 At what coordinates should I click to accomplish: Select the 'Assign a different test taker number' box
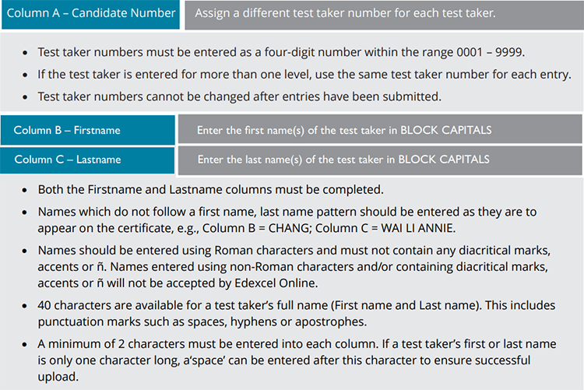[x=383, y=15]
